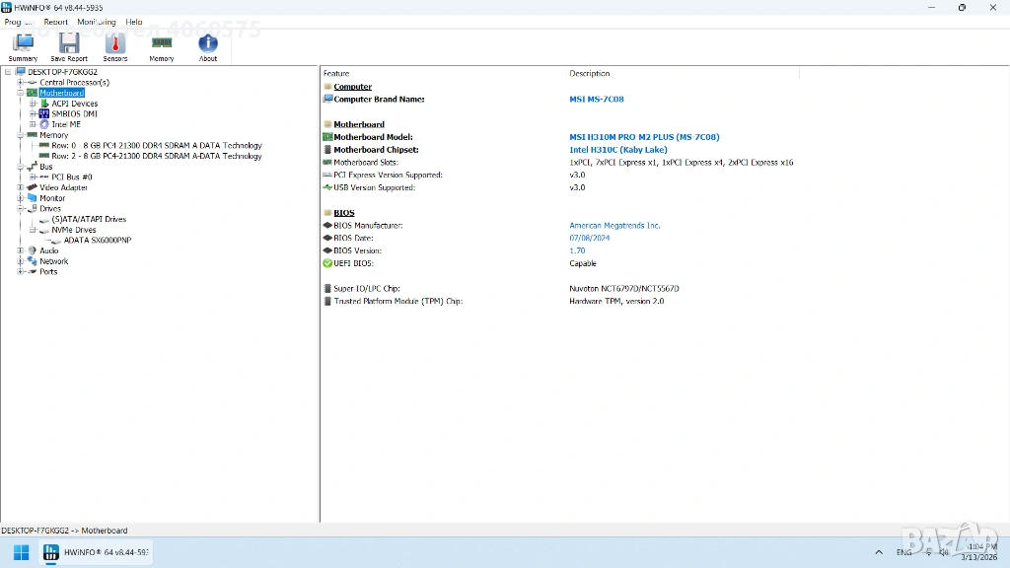The height and width of the screenshot is (568, 1010).
Task: Open the Monitoring menu
Action: (x=96, y=22)
